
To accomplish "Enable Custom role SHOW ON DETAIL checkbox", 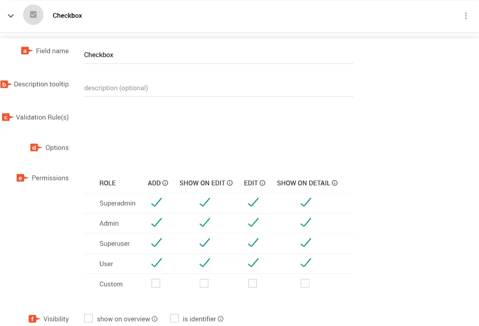I will [x=305, y=284].
